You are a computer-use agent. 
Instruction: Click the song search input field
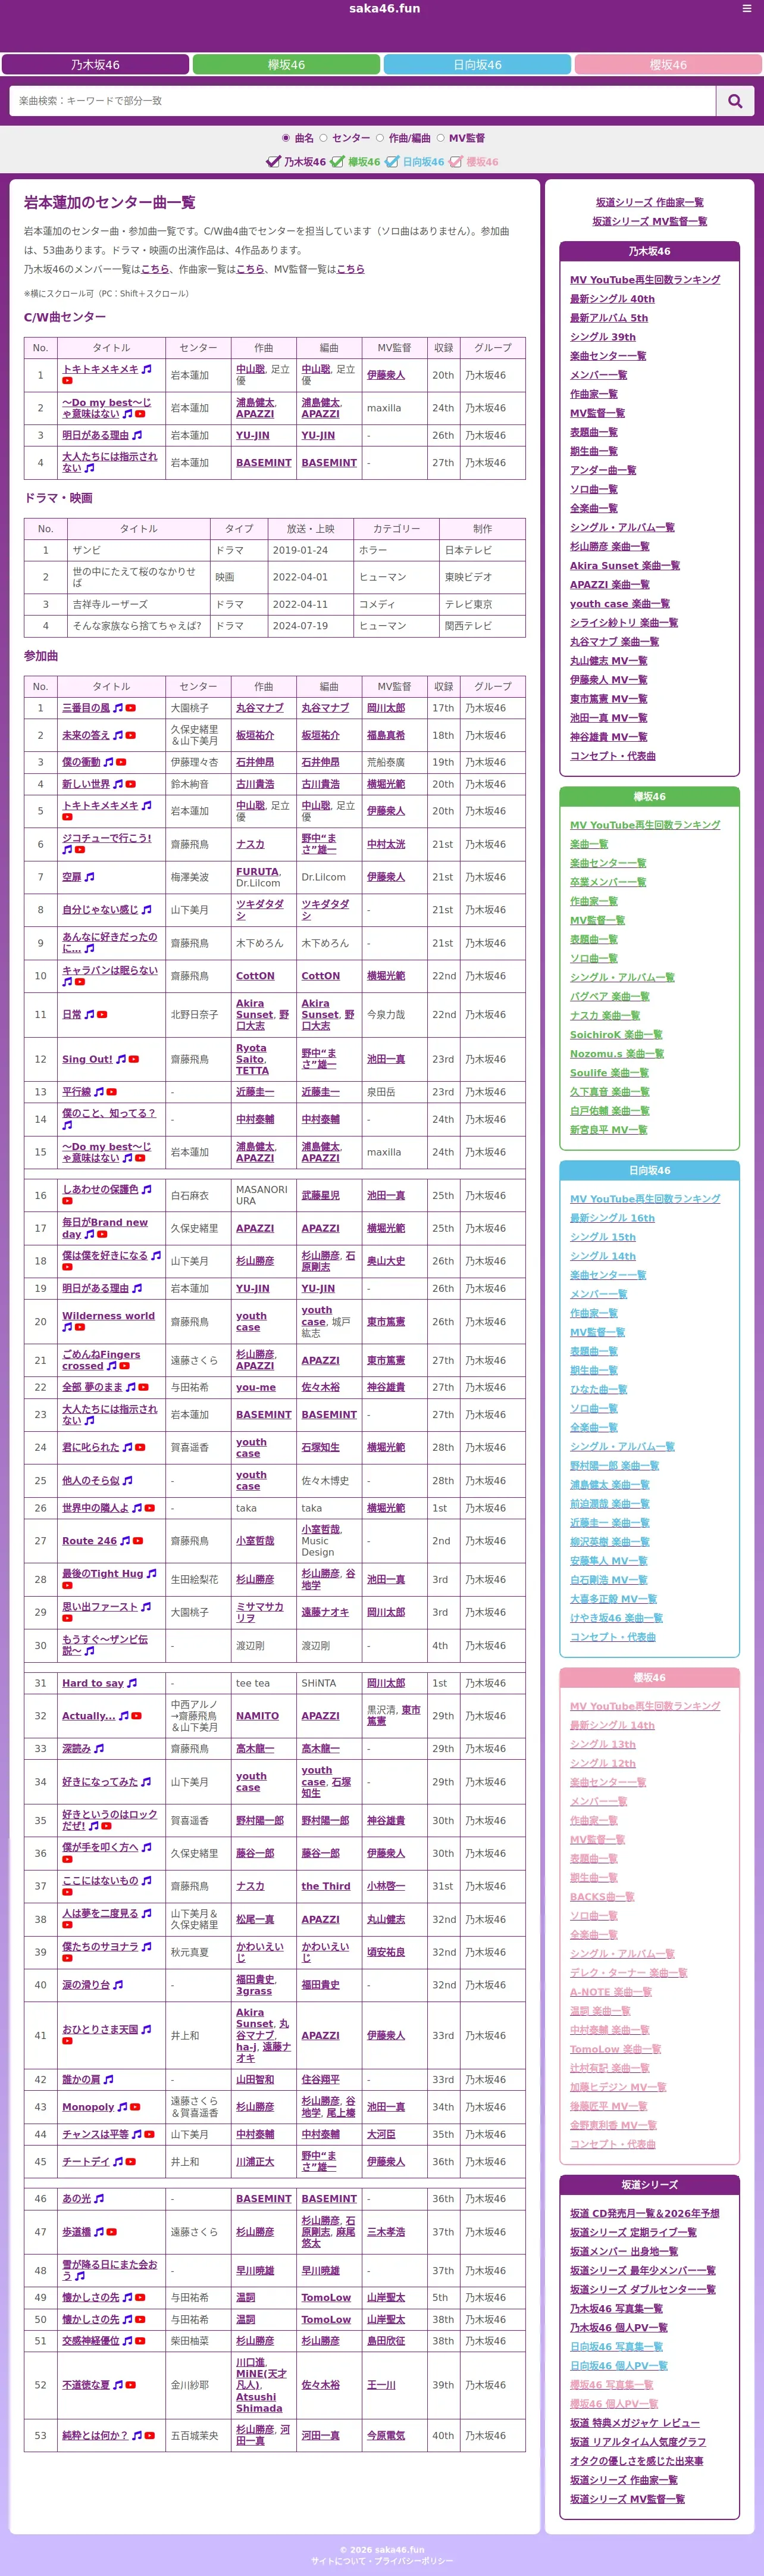coord(363,101)
